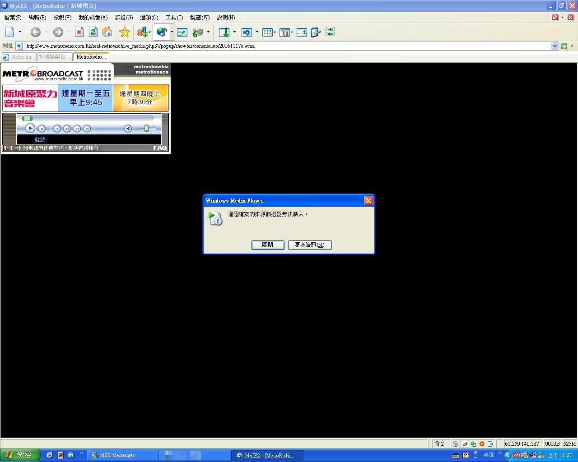Click the green arrow window icon in status bar
This screenshot has height=462, width=578.
point(473,444)
